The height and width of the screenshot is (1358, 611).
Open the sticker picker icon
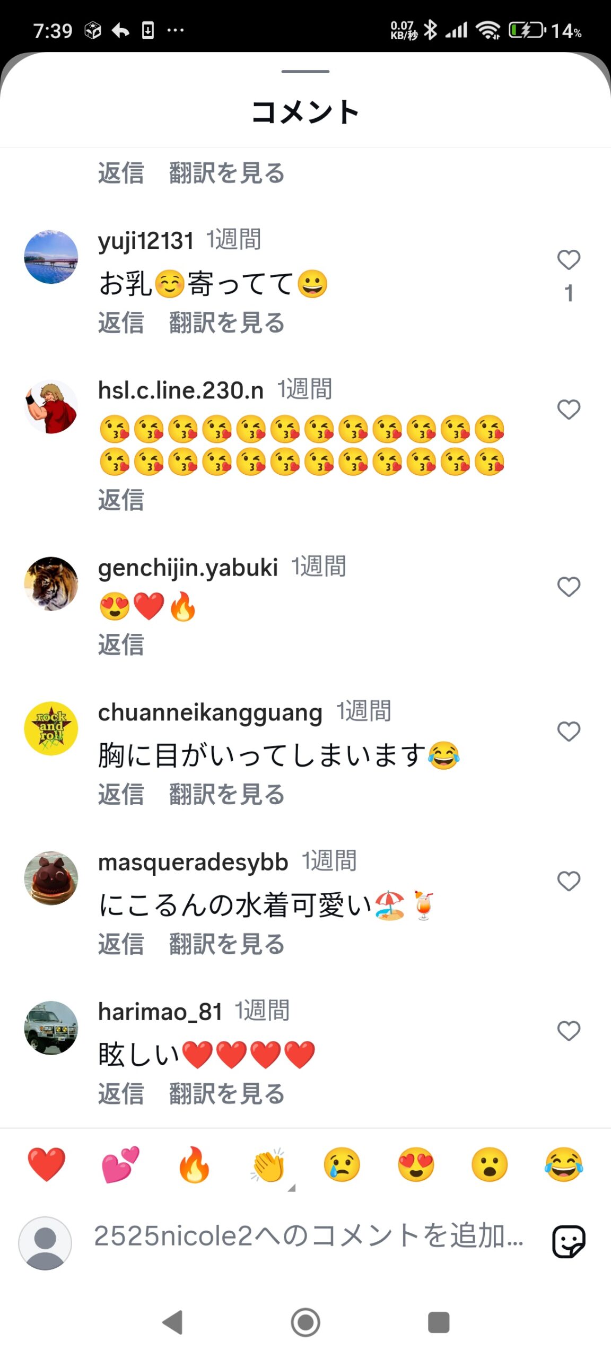tap(569, 1241)
